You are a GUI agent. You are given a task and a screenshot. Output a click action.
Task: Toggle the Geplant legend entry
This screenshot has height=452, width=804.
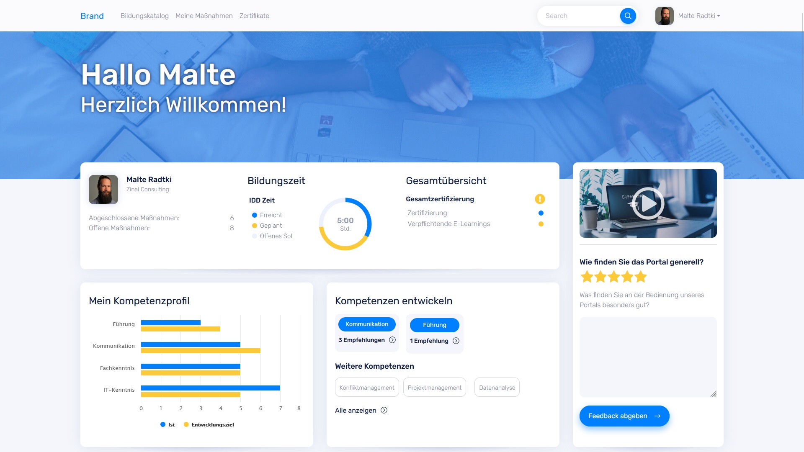tap(267, 226)
